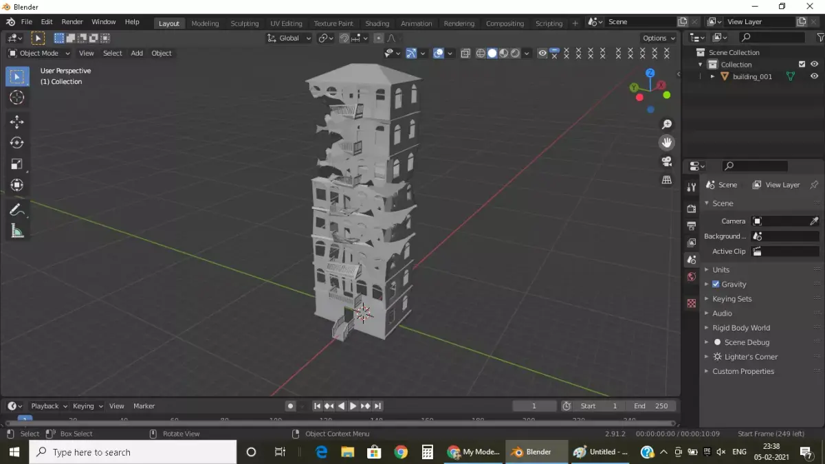
Task: Click the outliner filter funnel icon
Action: point(820,37)
